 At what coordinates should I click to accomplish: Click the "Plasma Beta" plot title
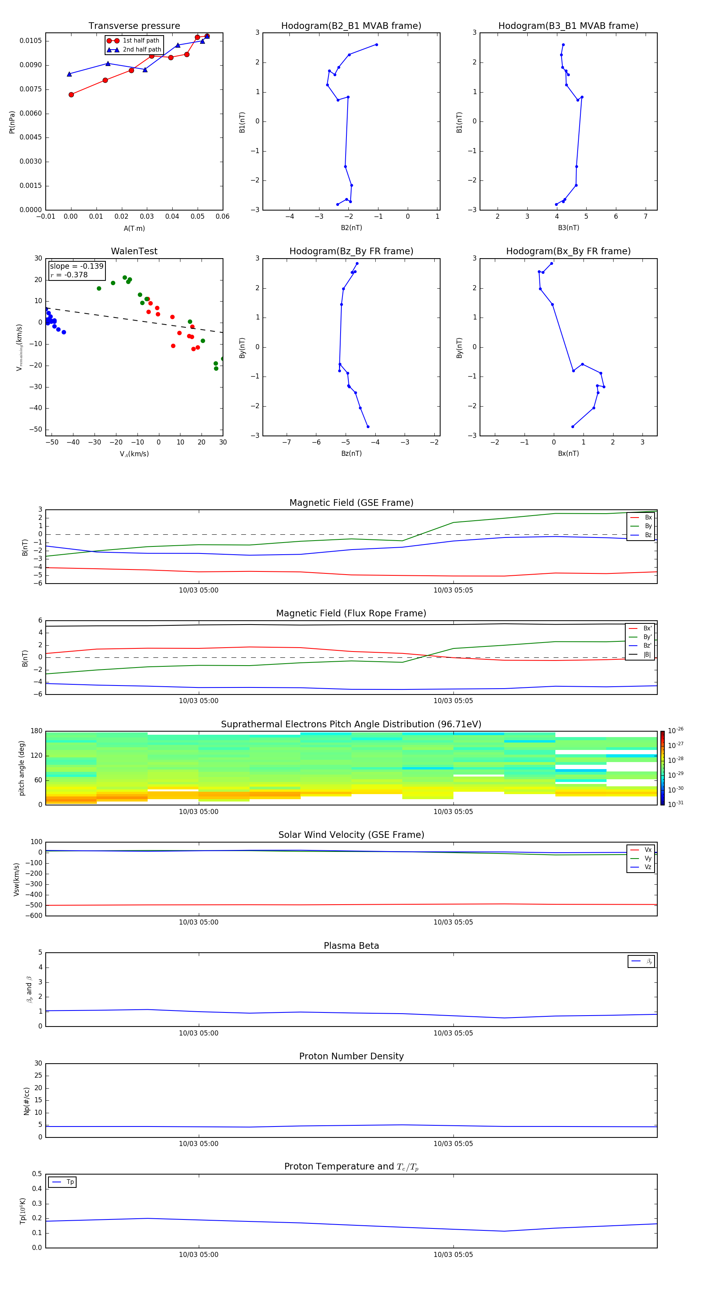(x=351, y=946)
